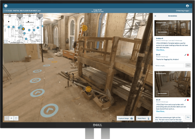Select the orange location dot on the minimap

coord(23,29)
